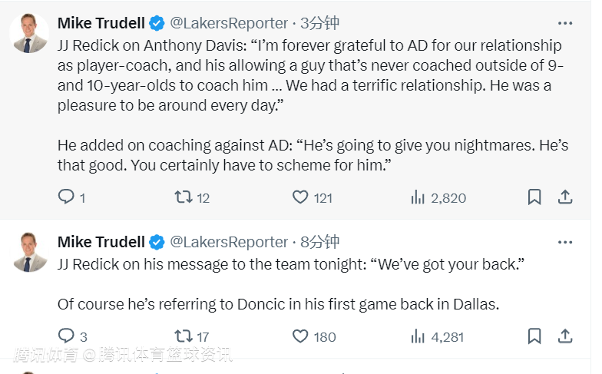Like the Anthony Davis quote tweet

(300, 197)
